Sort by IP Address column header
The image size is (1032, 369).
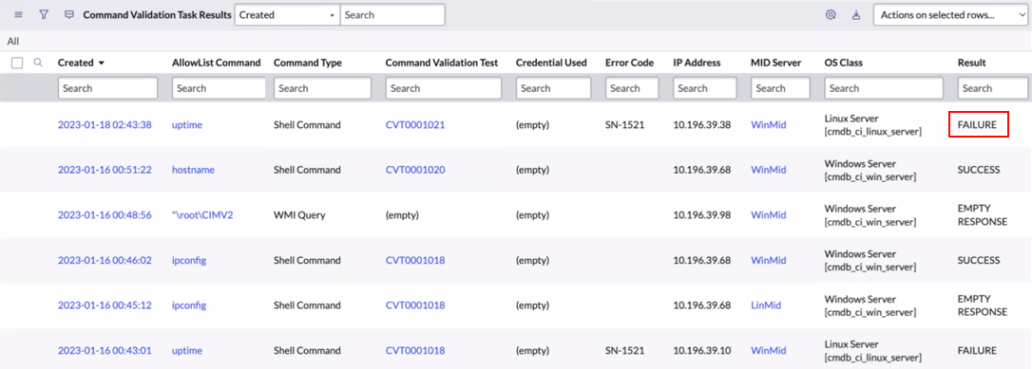click(697, 63)
